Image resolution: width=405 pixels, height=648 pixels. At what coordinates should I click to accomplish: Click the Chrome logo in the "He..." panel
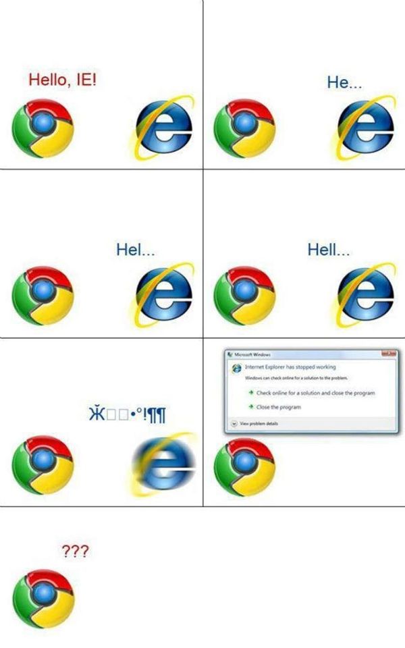pyautogui.click(x=244, y=128)
